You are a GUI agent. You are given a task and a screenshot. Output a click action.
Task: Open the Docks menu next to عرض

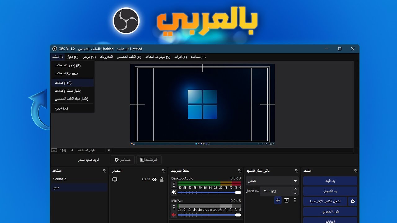(106, 57)
